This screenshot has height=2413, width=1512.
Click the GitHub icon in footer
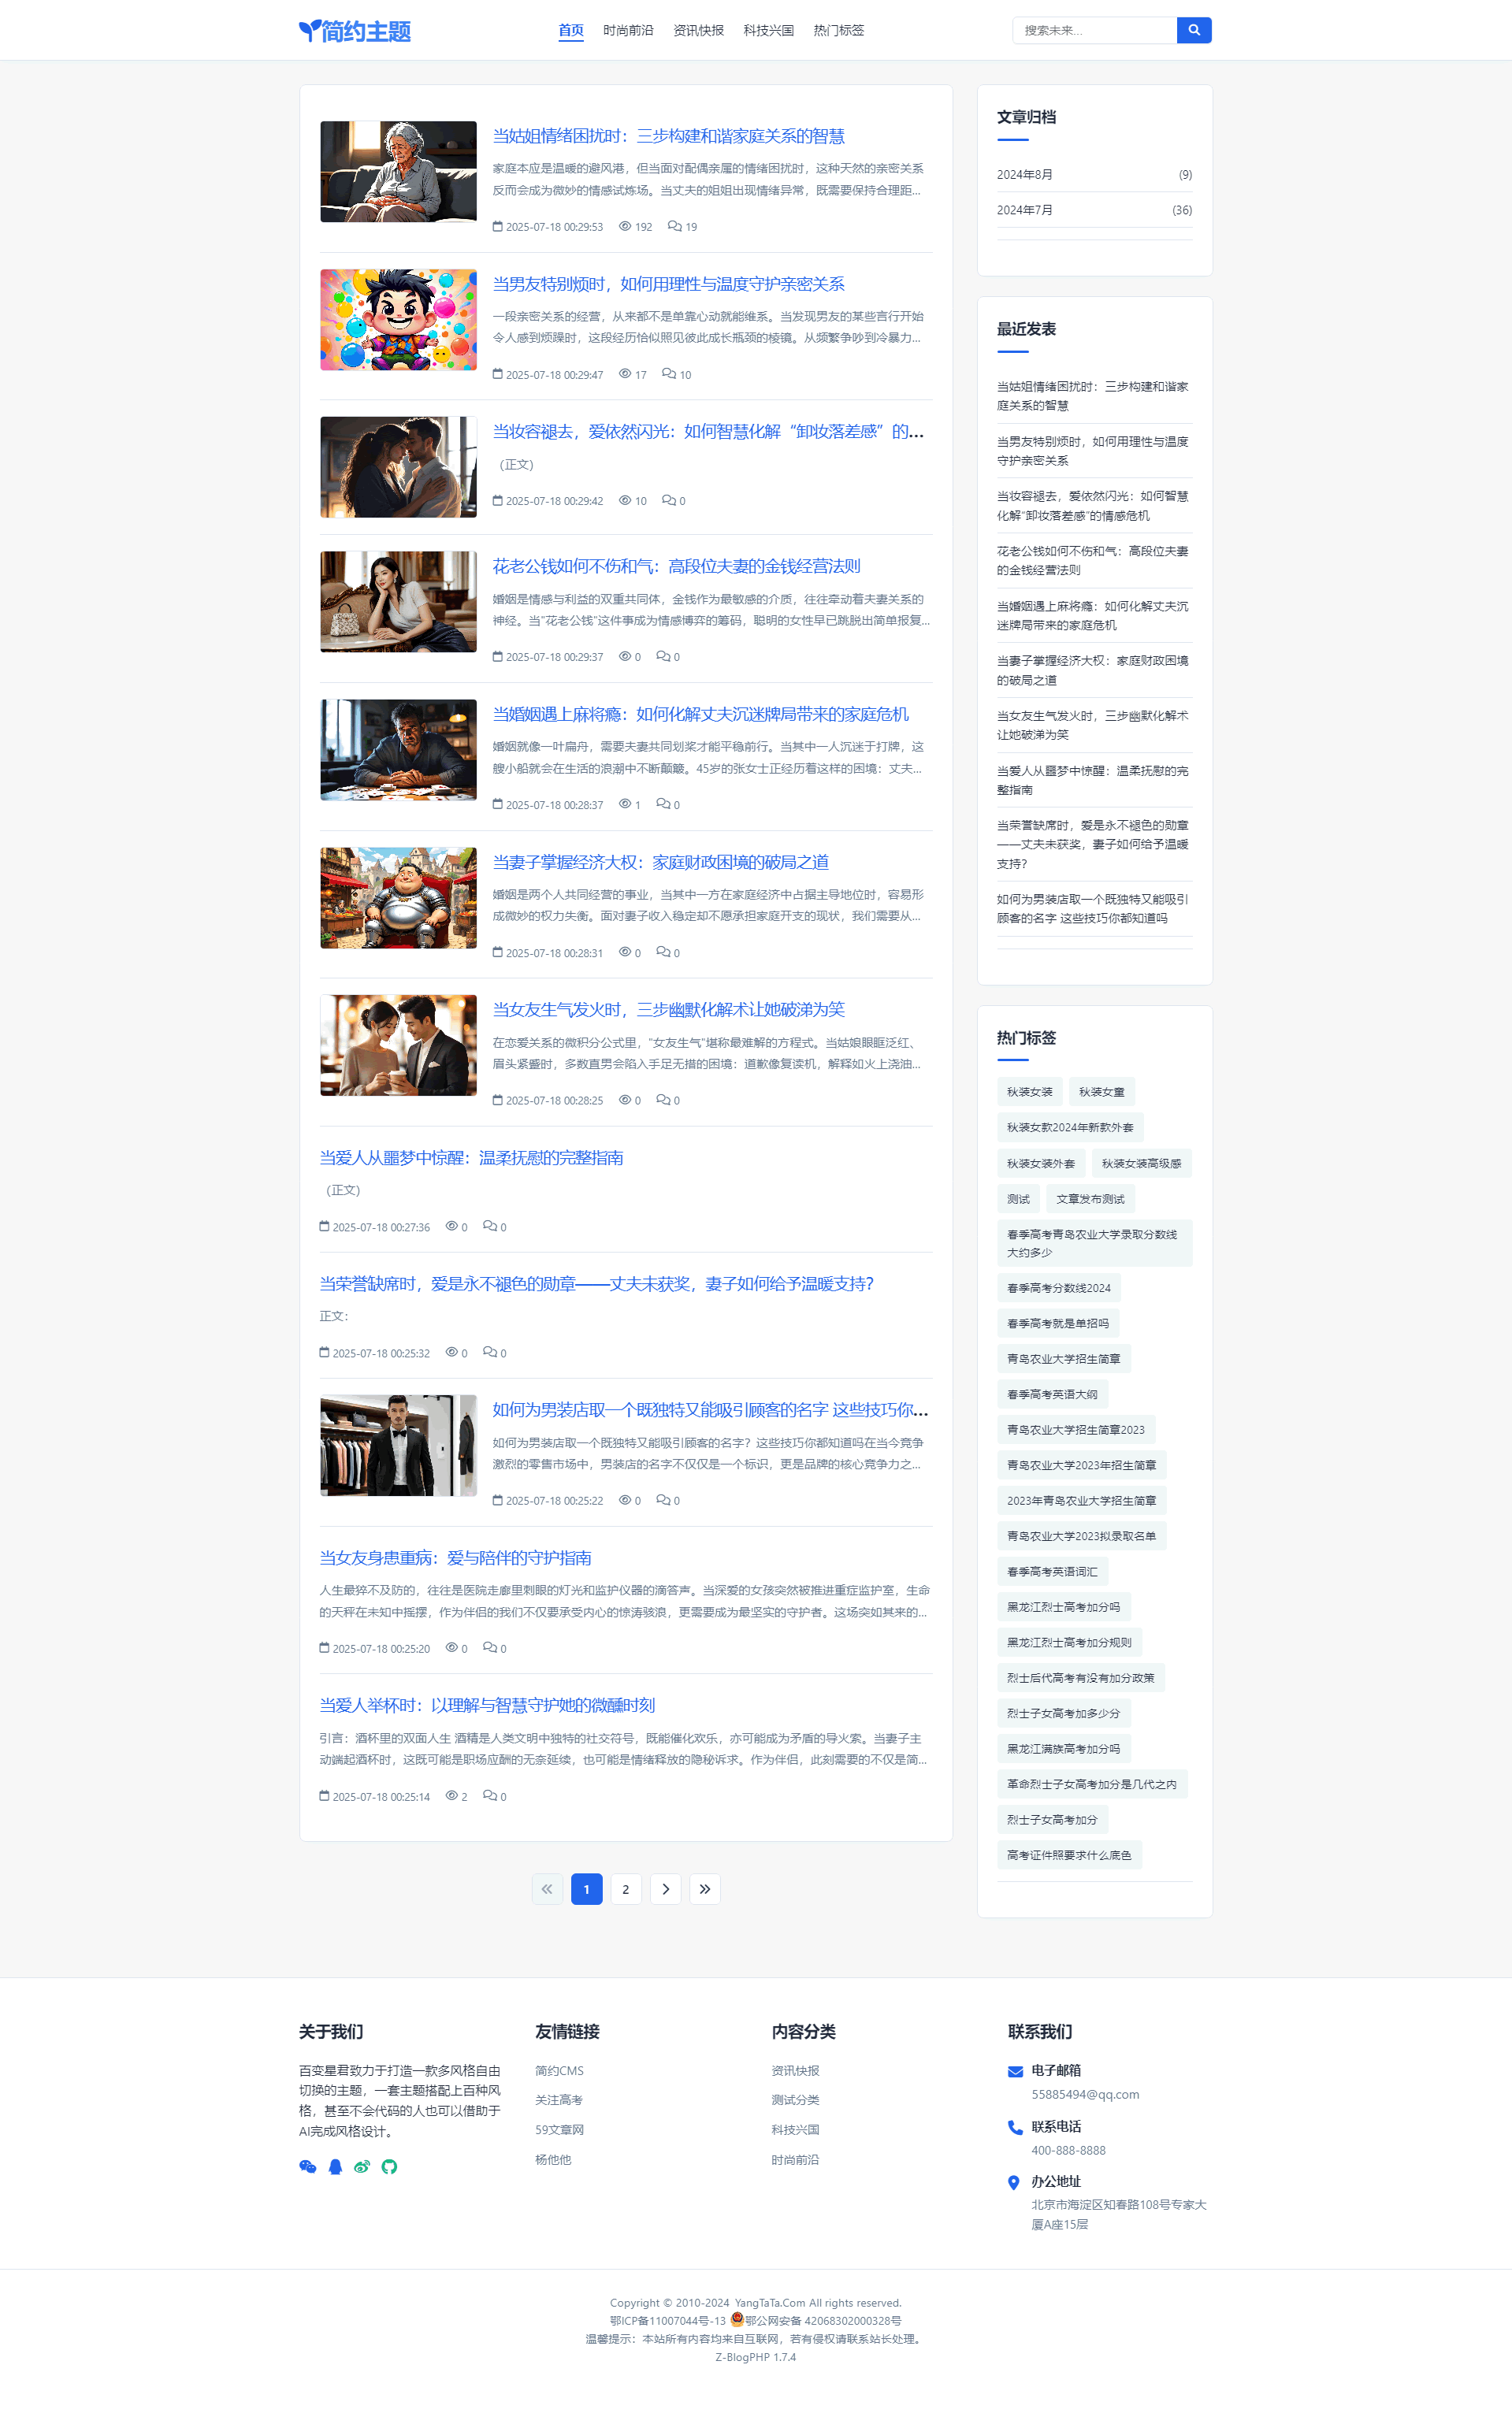tap(389, 2166)
